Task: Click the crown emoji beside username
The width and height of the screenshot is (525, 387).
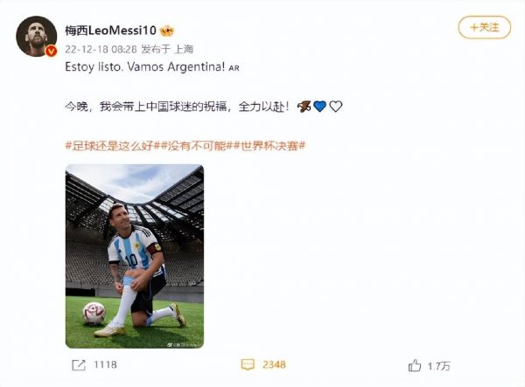Action: (x=167, y=31)
